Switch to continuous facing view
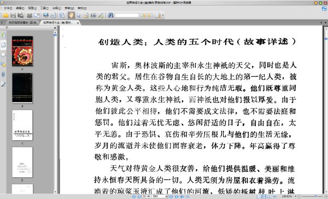Image resolution: width=328 pixels, height=199 pixels. coord(274,196)
